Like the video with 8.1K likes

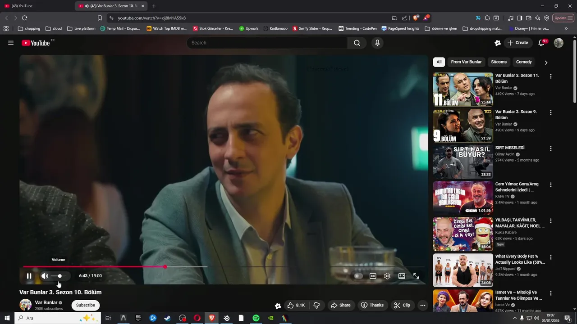pyautogui.click(x=296, y=305)
